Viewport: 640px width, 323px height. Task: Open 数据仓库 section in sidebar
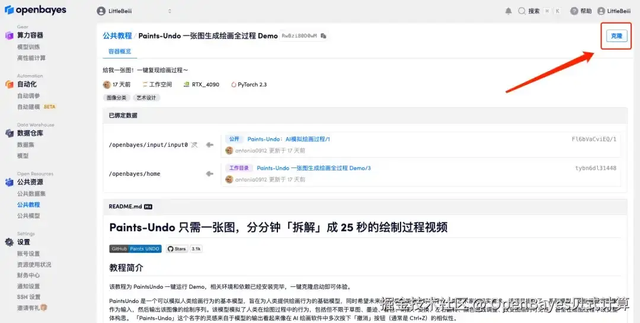[30, 133]
